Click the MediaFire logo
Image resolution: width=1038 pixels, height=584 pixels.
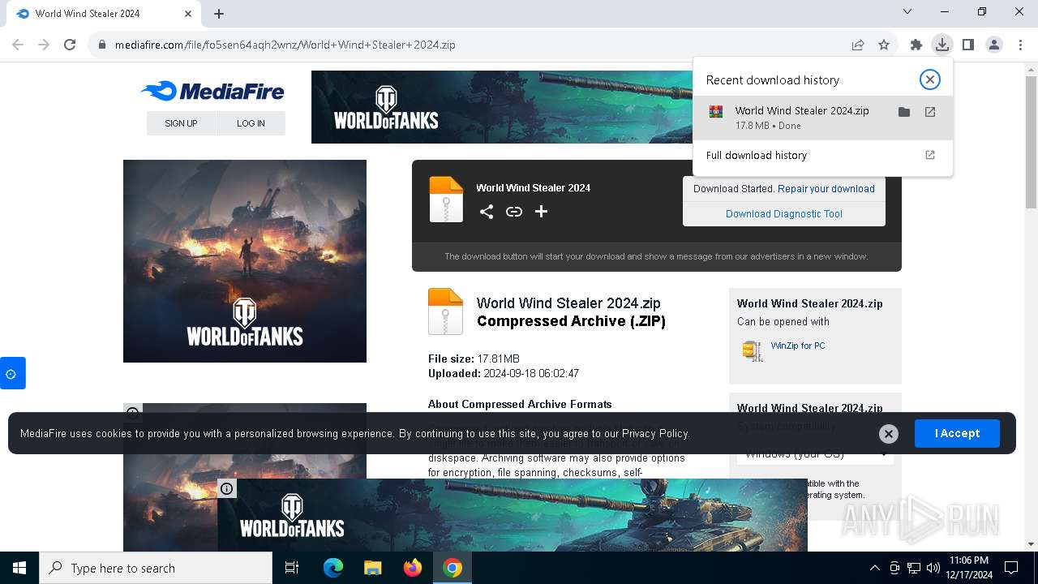[x=212, y=91]
